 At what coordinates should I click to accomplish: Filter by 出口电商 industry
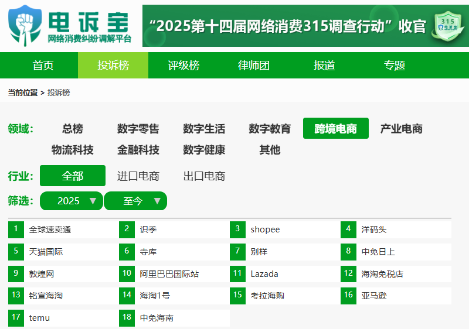[x=204, y=176]
